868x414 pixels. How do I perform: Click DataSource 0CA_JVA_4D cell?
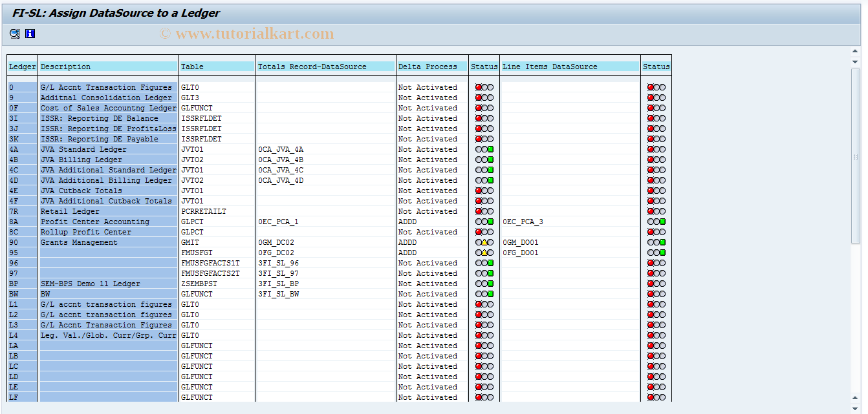(281, 180)
